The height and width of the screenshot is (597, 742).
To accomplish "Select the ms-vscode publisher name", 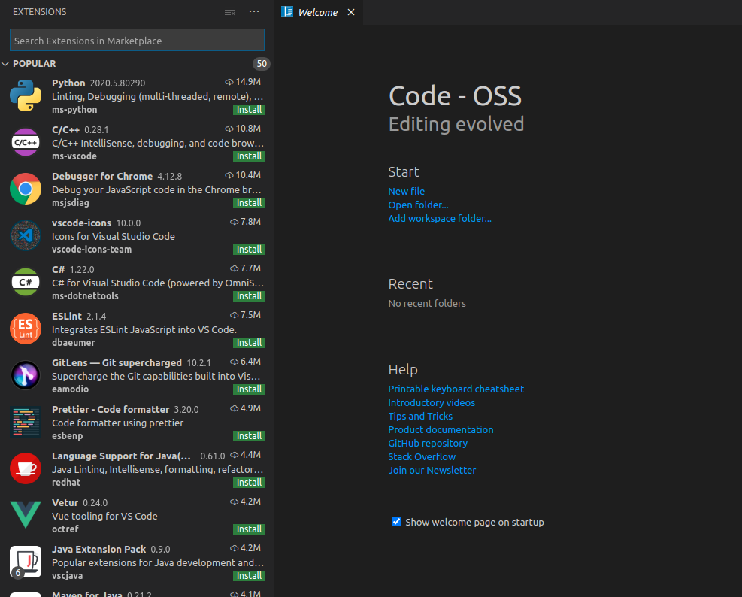I will tap(74, 156).
